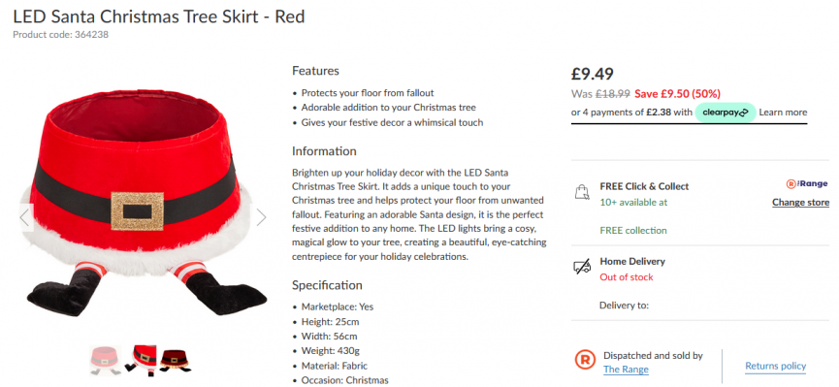The width and height of the screenshot is (839, 387).
Task: Click the clearpay logo badge
Action: (725, 113)
